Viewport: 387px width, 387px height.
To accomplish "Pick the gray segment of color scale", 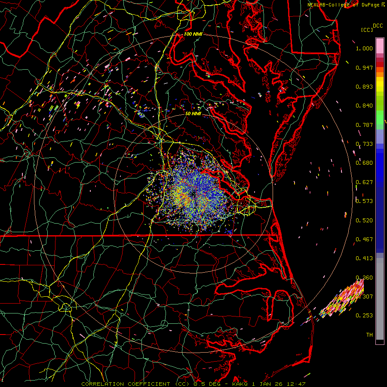I will point(380,299).
